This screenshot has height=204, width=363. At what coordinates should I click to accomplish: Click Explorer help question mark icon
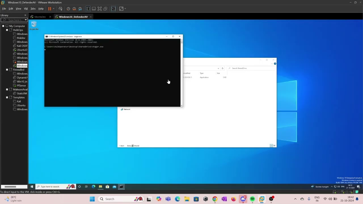[x=275, y=64]
